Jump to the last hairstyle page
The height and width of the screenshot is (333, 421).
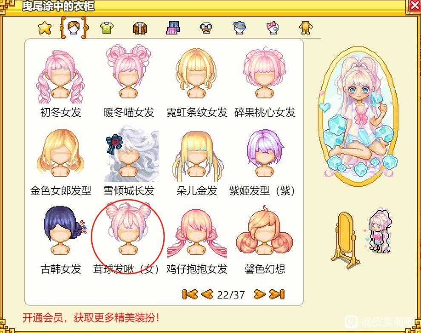coord(277,294)
